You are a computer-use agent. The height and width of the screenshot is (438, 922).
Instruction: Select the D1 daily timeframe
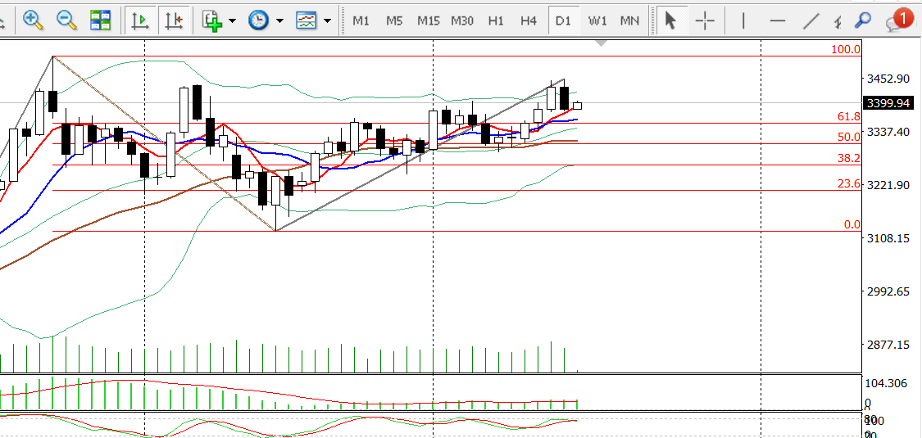tap(563, 21)
